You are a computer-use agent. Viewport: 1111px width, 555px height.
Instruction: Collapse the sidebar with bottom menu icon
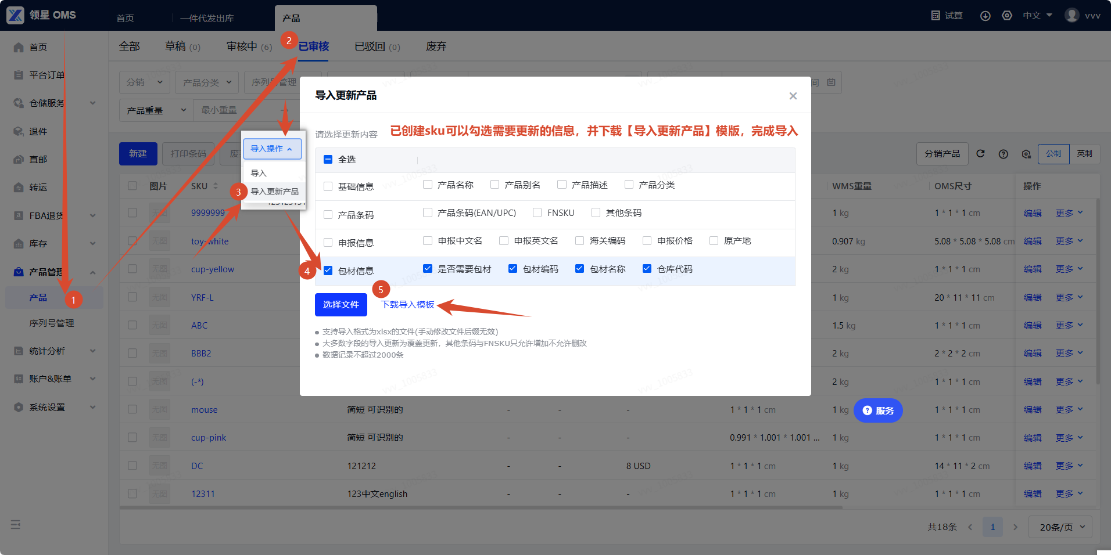[16, 525]
